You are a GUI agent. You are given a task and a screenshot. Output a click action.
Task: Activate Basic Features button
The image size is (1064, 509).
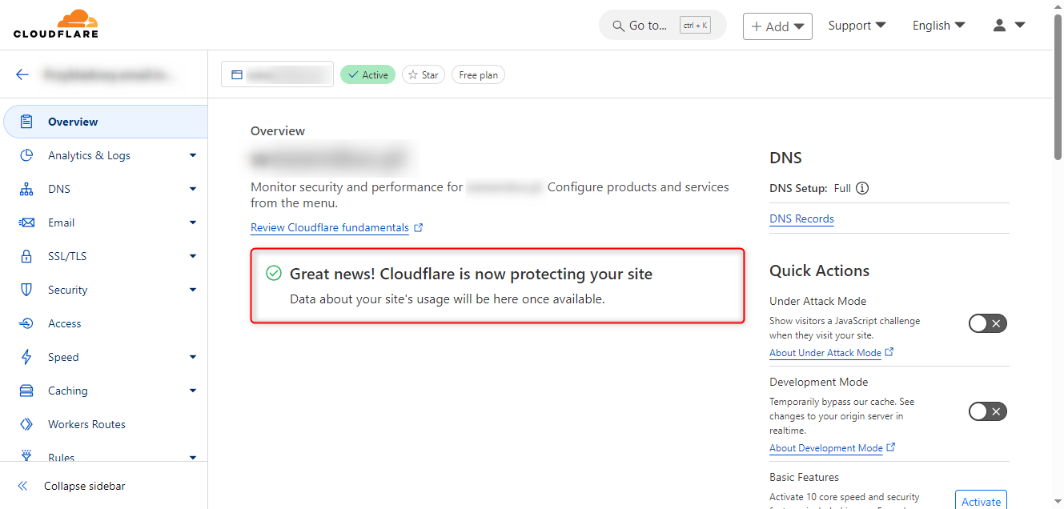[981, 501]
